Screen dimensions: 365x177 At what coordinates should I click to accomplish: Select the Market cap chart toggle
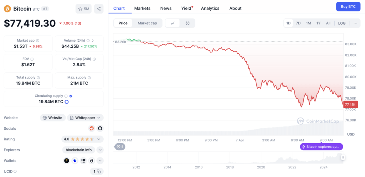147,23
